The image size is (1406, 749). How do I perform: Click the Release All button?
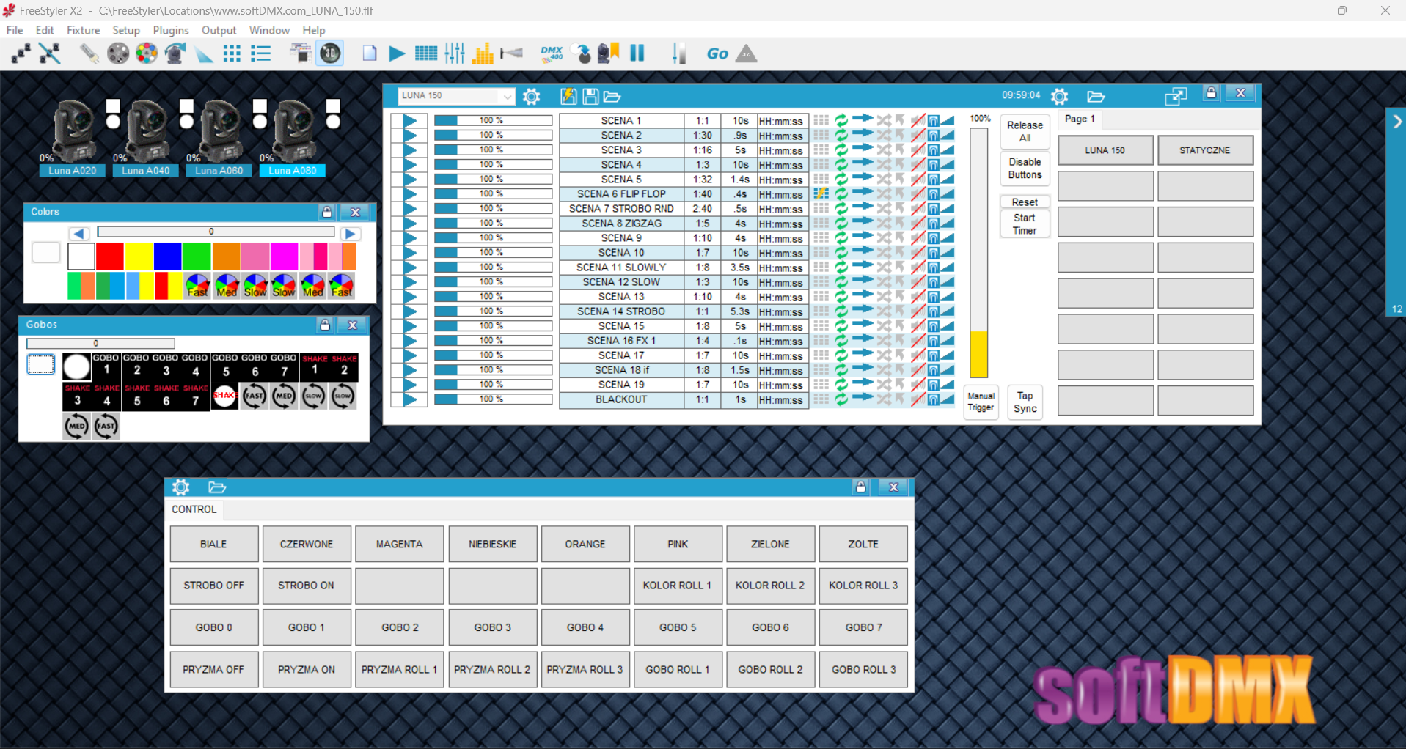(x=1025, y=132)
